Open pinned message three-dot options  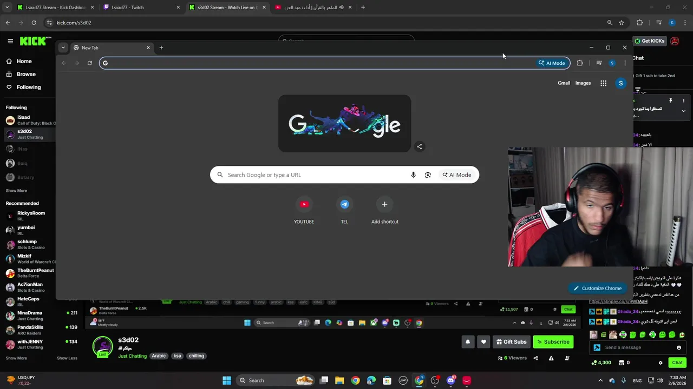(x=683, y=100)
